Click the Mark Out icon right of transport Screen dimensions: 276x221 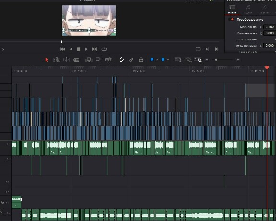click(x=216, y=49)
